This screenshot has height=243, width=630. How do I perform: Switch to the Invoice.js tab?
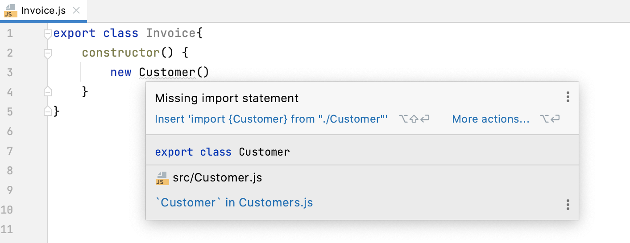pyautogui.click(x=43, y=11)
